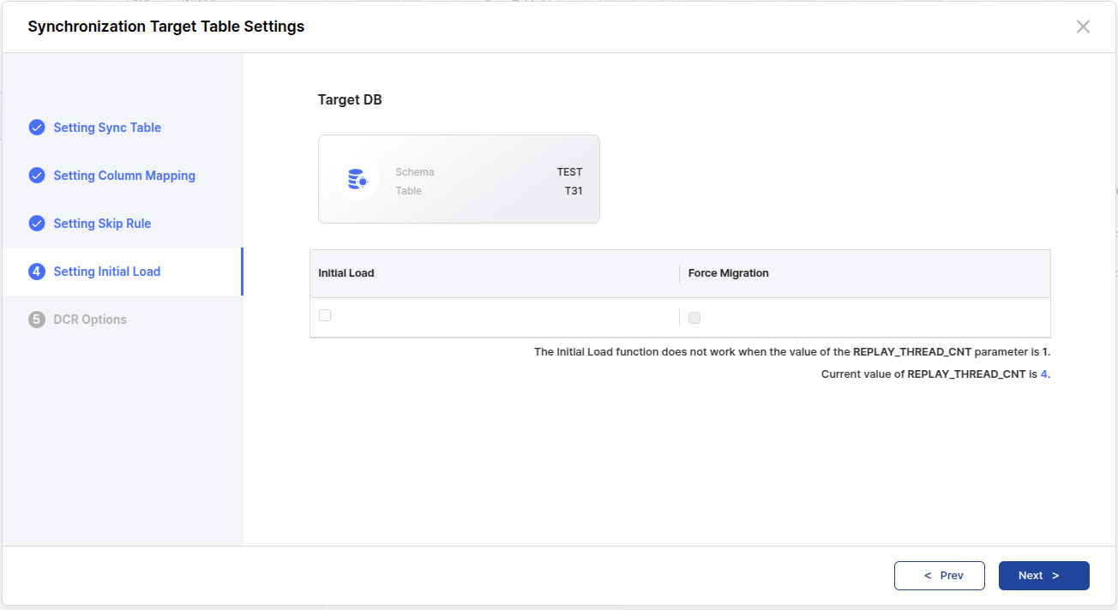Jump to the DCR Options step label
1118x610 pixels.
click(90, 320)
